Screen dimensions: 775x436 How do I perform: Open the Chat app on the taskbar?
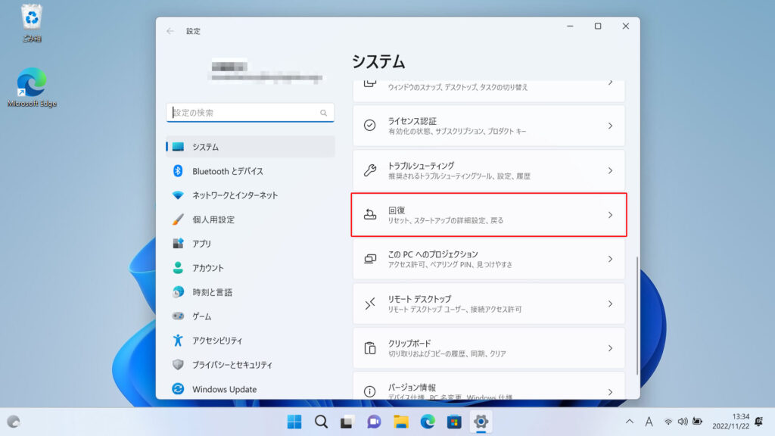click(x=374, y=422)
